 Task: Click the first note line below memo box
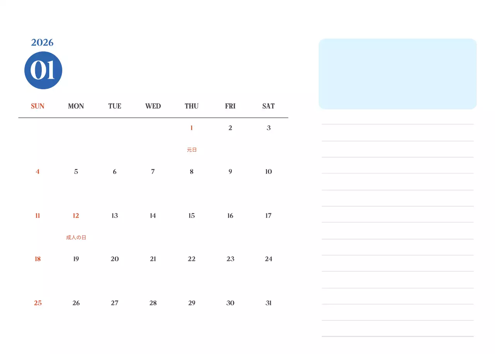pos(398,124)
